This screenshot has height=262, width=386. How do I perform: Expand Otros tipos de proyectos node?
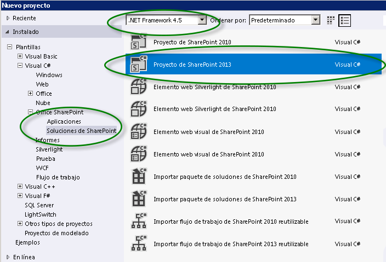pyautogui.click(x=20, y=224)
